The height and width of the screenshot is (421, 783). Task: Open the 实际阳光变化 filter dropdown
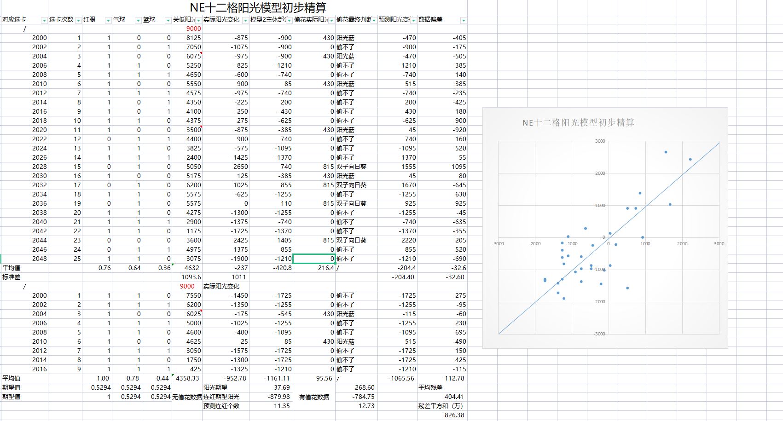click(245, 20)
